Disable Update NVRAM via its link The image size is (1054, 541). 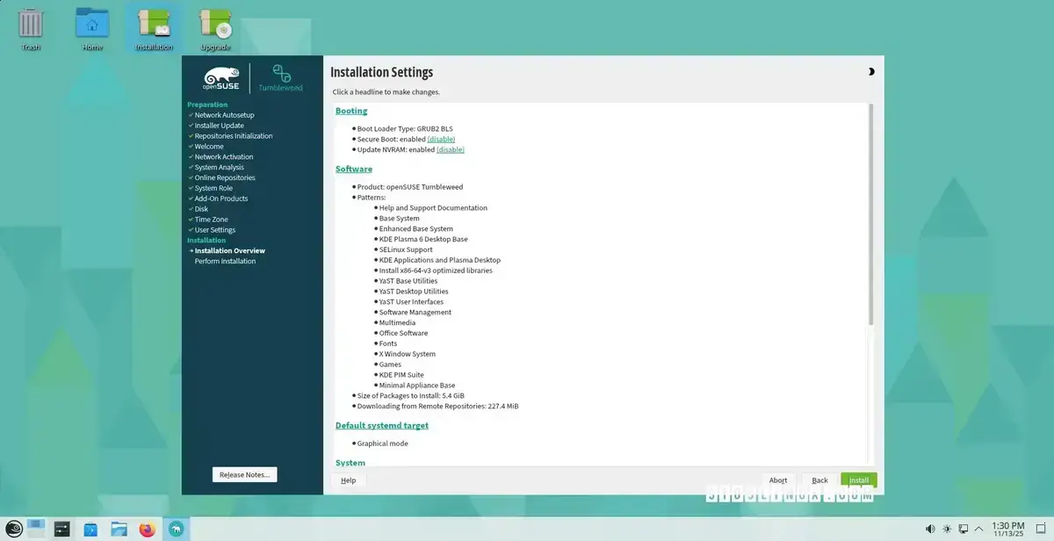tap(451, 149)
